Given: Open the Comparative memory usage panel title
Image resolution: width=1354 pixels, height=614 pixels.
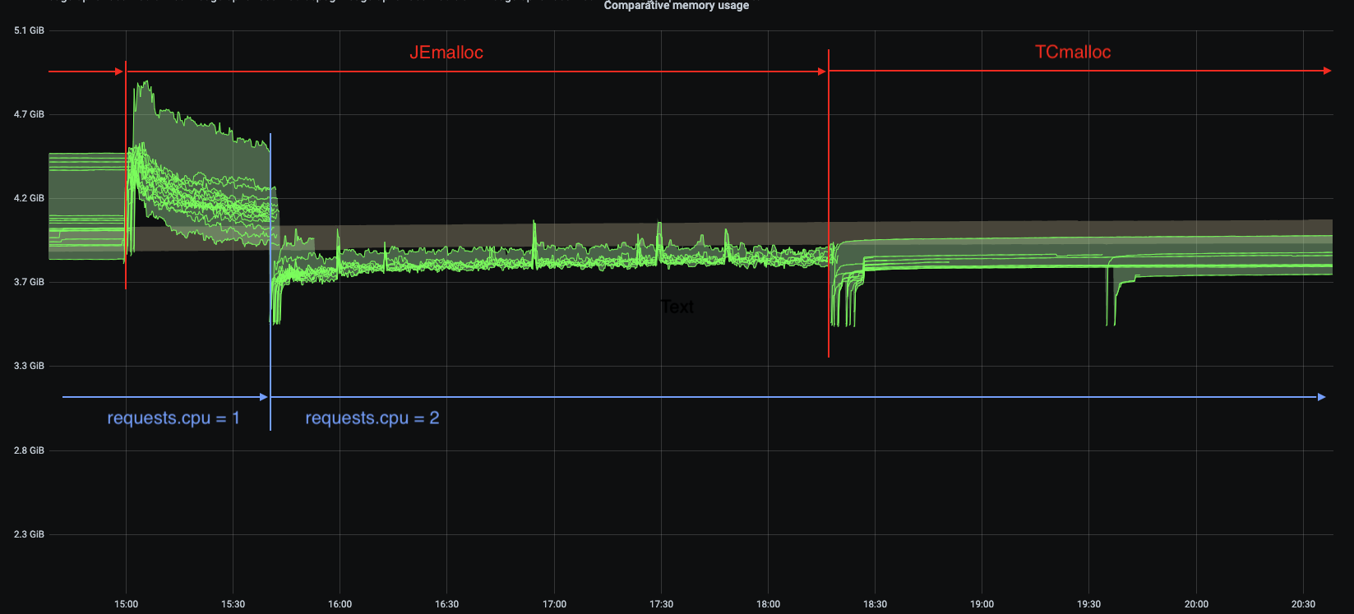Looking at the screenshot, I should pos(676,6).
